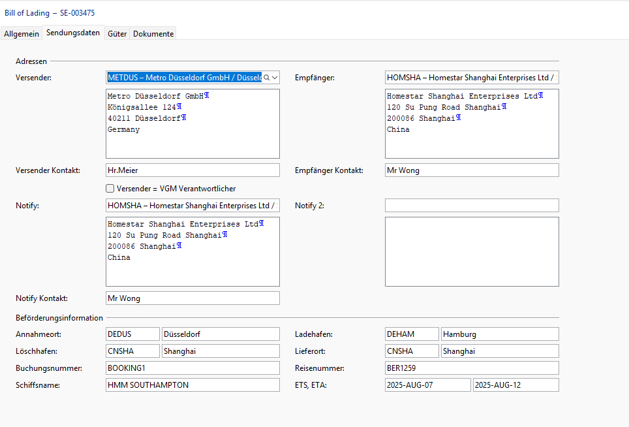
Task: Click the Adressen section heading
Action: click(x=31, y=61)
